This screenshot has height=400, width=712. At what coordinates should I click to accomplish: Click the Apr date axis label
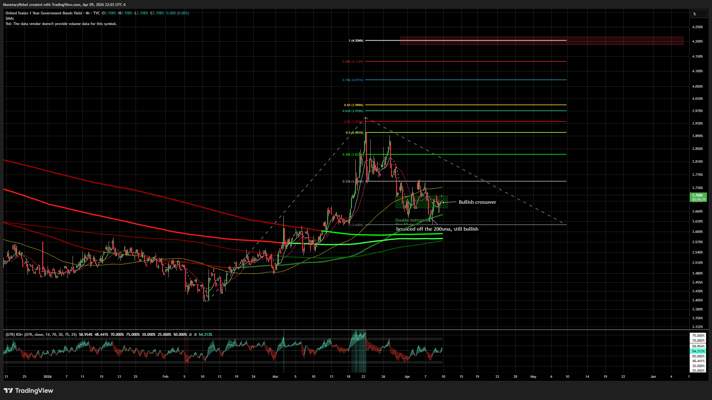407,377
